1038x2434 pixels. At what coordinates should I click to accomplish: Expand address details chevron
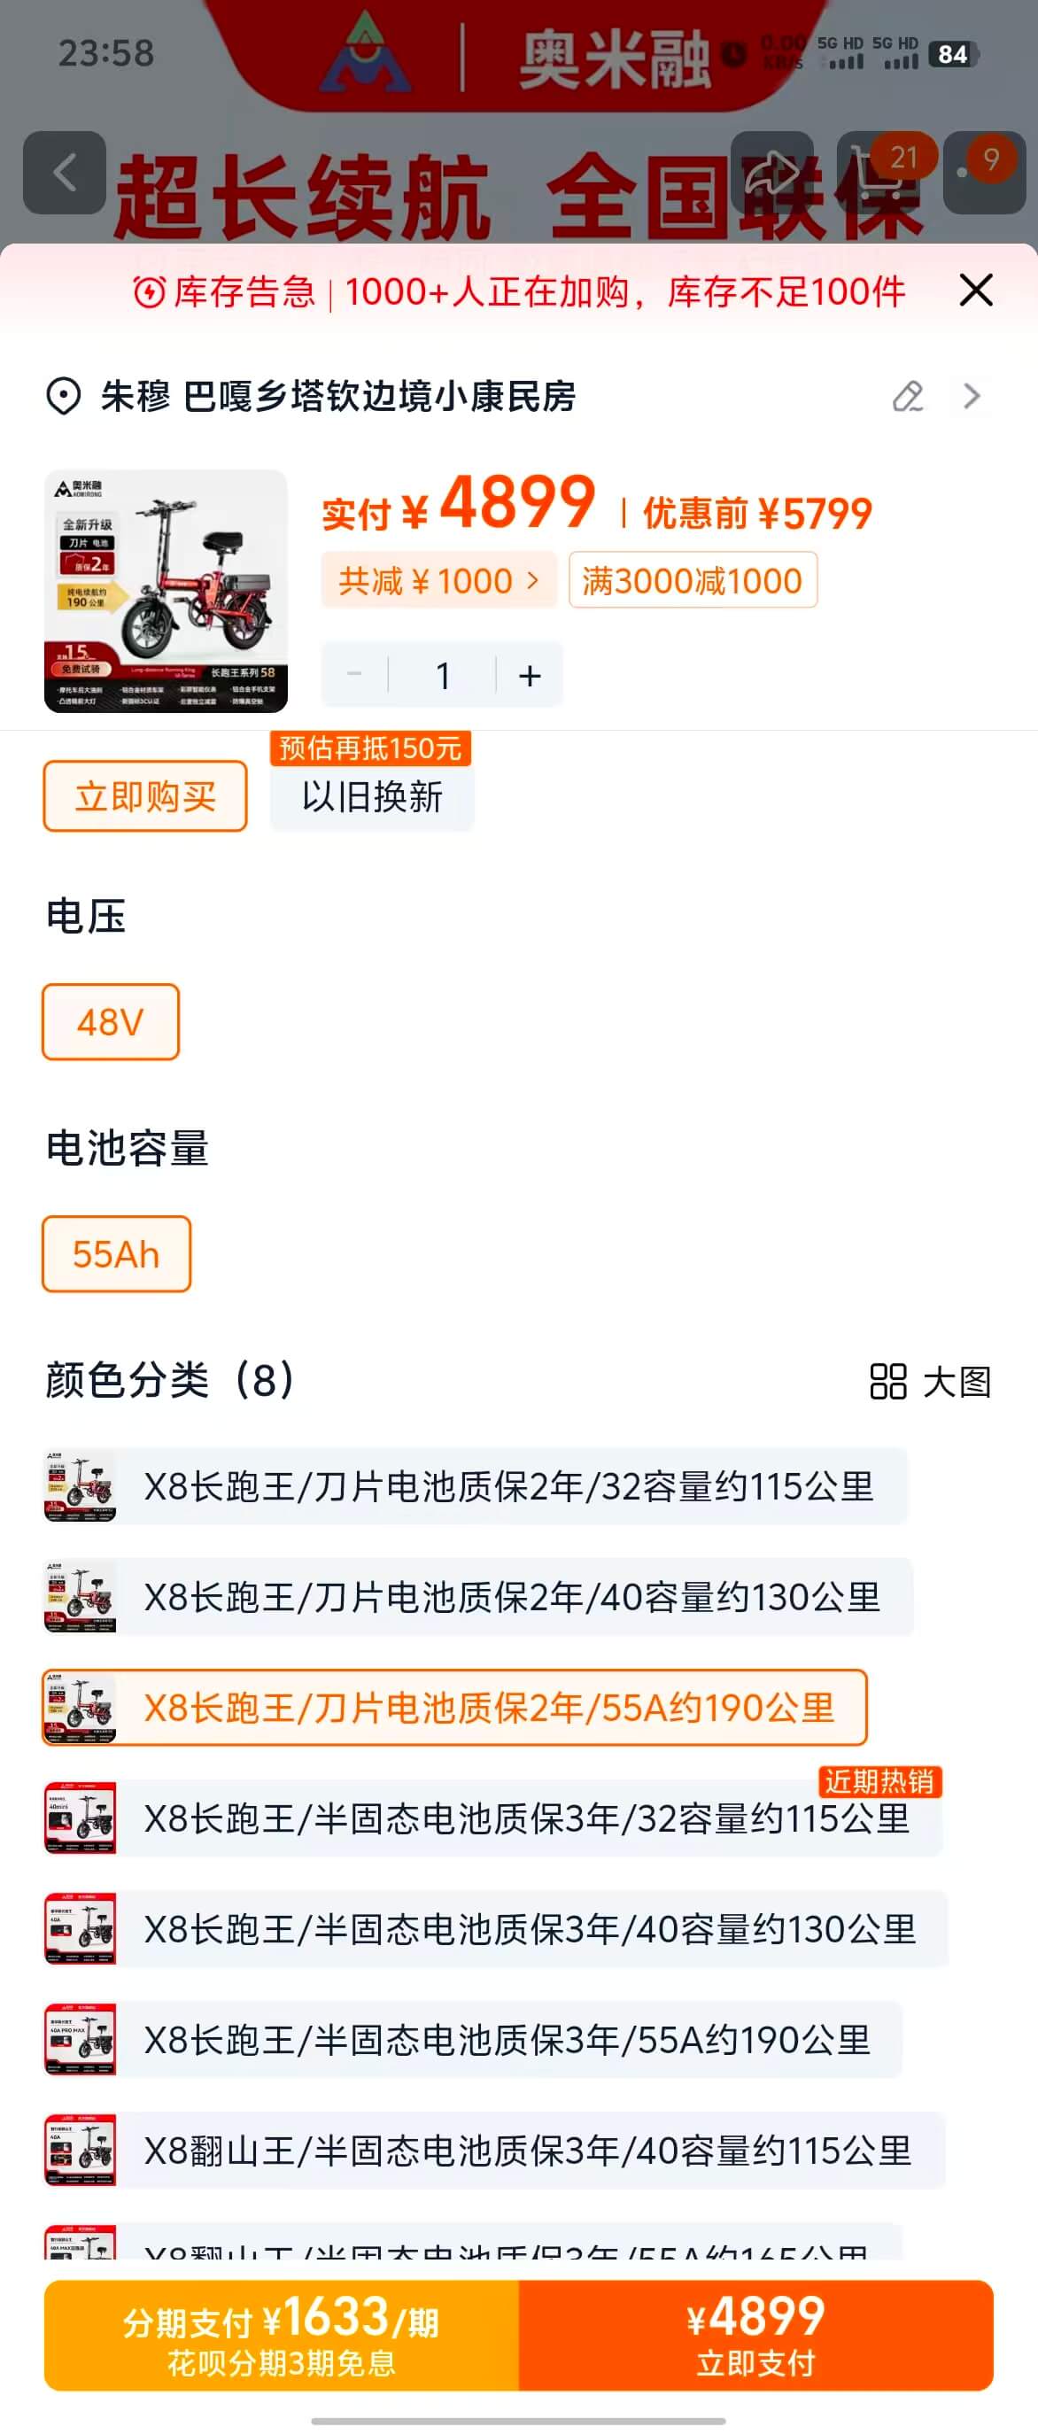click(x=972, y=397)
